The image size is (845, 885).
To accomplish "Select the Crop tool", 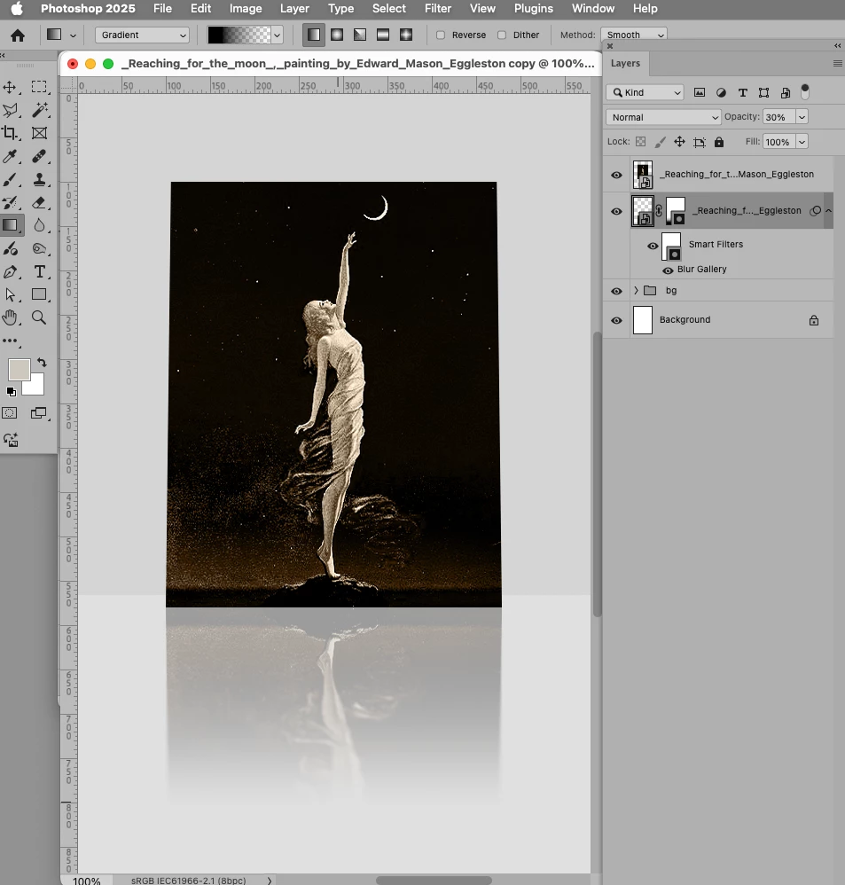I will tap(10, 133).
